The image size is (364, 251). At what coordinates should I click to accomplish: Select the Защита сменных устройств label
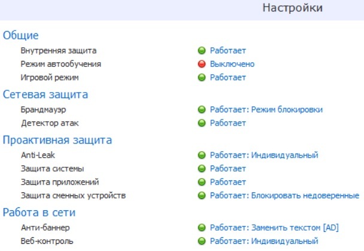(74, 195)
